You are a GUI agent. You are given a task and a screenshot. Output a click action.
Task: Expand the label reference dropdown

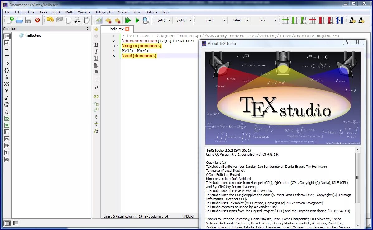tap(247, 20)
